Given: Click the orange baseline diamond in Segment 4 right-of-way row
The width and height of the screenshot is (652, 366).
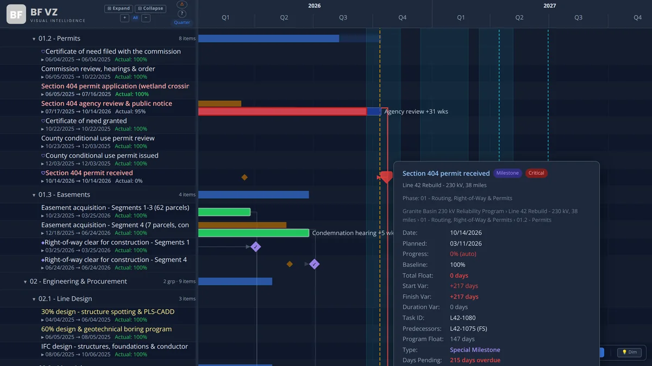Looking at the screenshot, I should tap(290, 264).
